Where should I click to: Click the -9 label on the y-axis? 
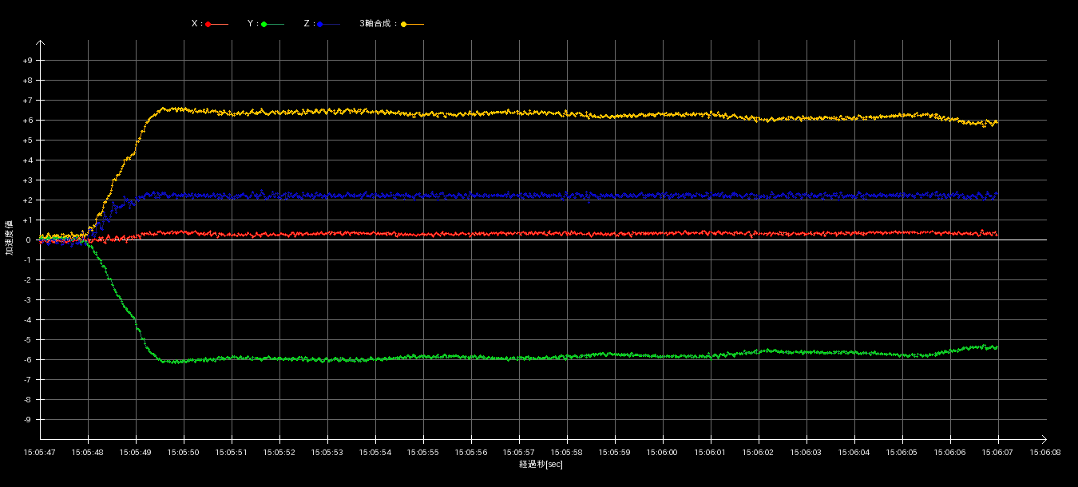(28, 420)
